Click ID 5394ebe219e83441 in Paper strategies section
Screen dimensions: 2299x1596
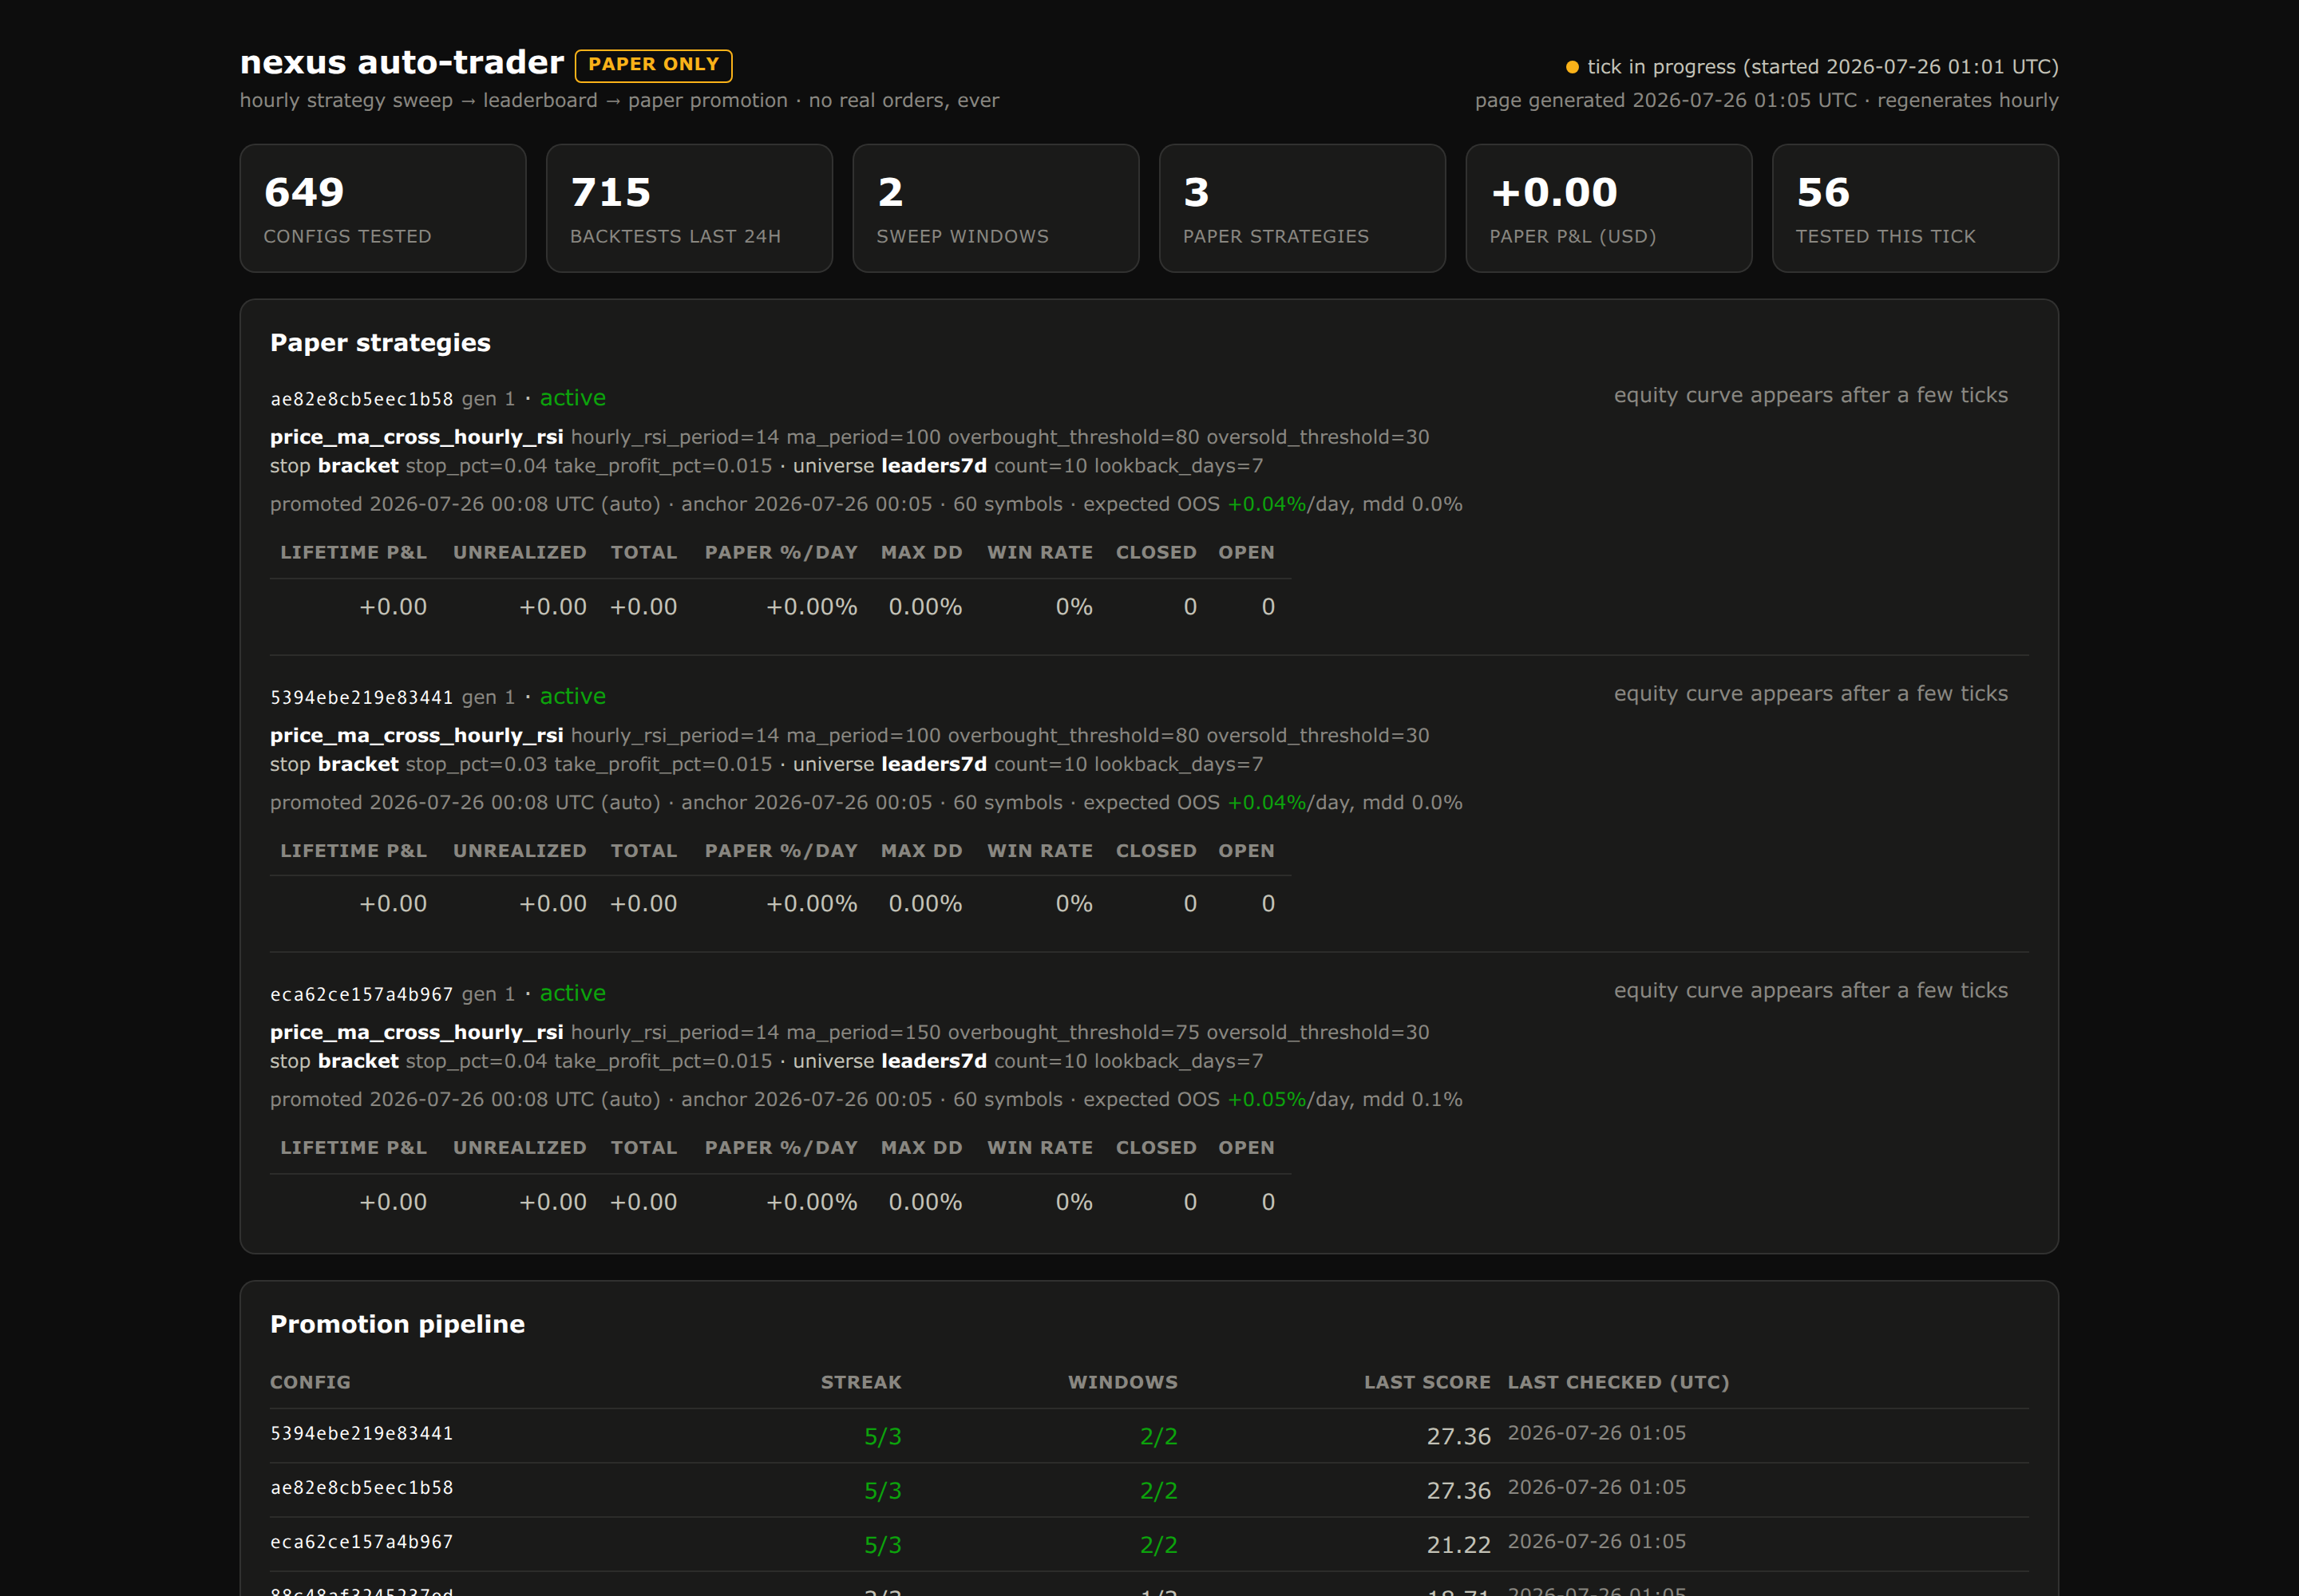click(361, 697)
